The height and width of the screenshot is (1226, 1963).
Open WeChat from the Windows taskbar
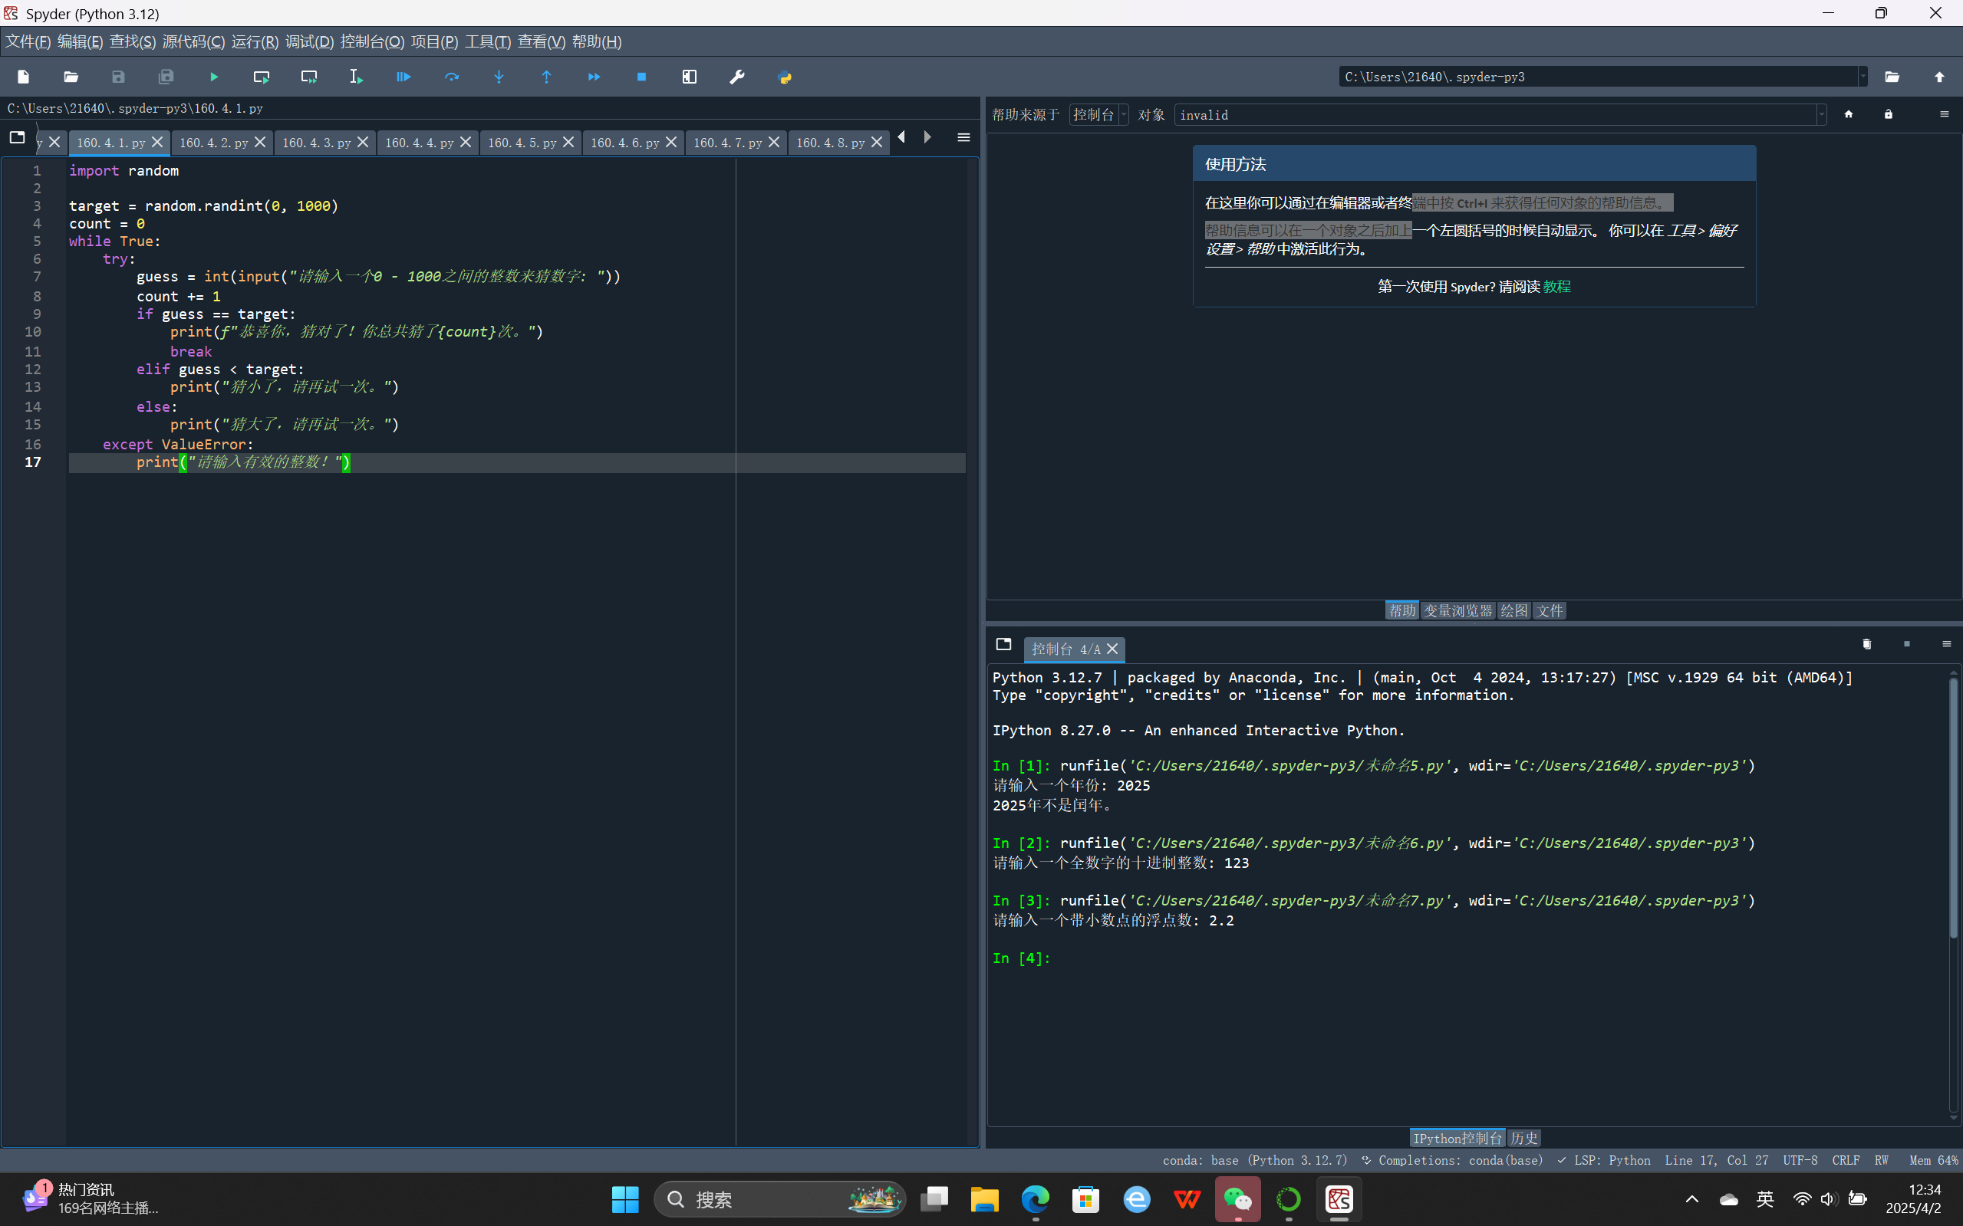coord(1237,1198)
